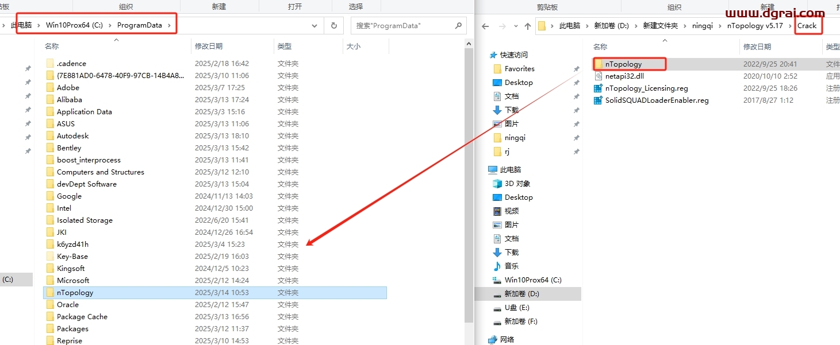This screenshot has height=345, width=840.
Task: Select 新加卷 (D:) drive in sidebar
Action: point(522,294)
